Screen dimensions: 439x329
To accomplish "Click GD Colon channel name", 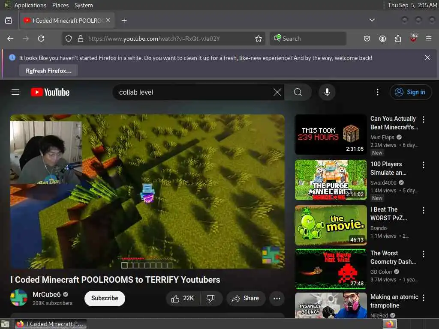I will pyautogui.click(x=381, y=272).
